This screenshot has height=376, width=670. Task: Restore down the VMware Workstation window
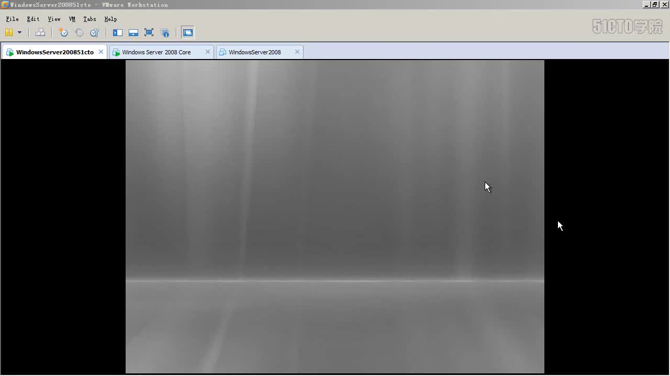click(x=655, y=5)
